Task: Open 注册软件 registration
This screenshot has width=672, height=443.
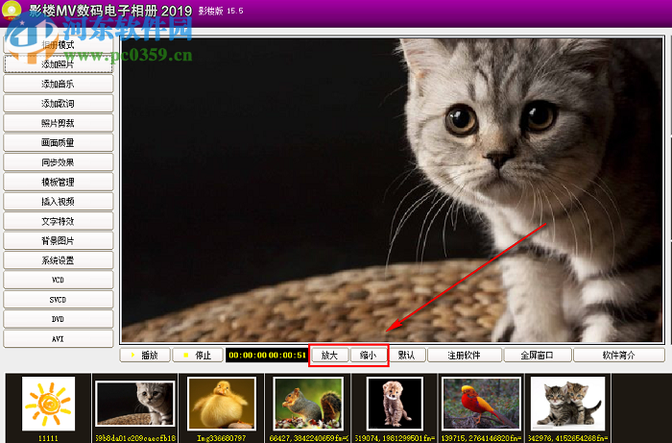Action: (465, 356)
